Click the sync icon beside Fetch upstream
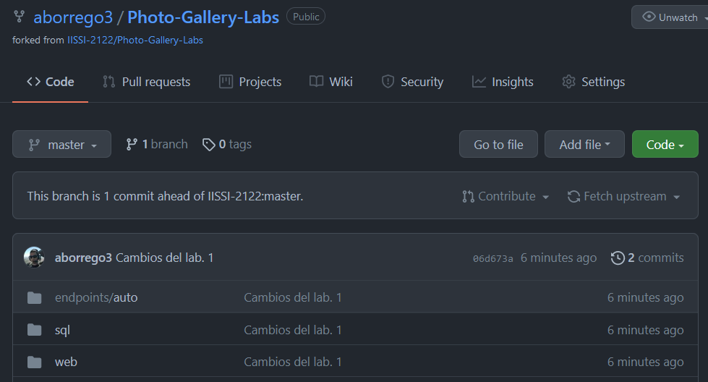 [x=574, y=196]
